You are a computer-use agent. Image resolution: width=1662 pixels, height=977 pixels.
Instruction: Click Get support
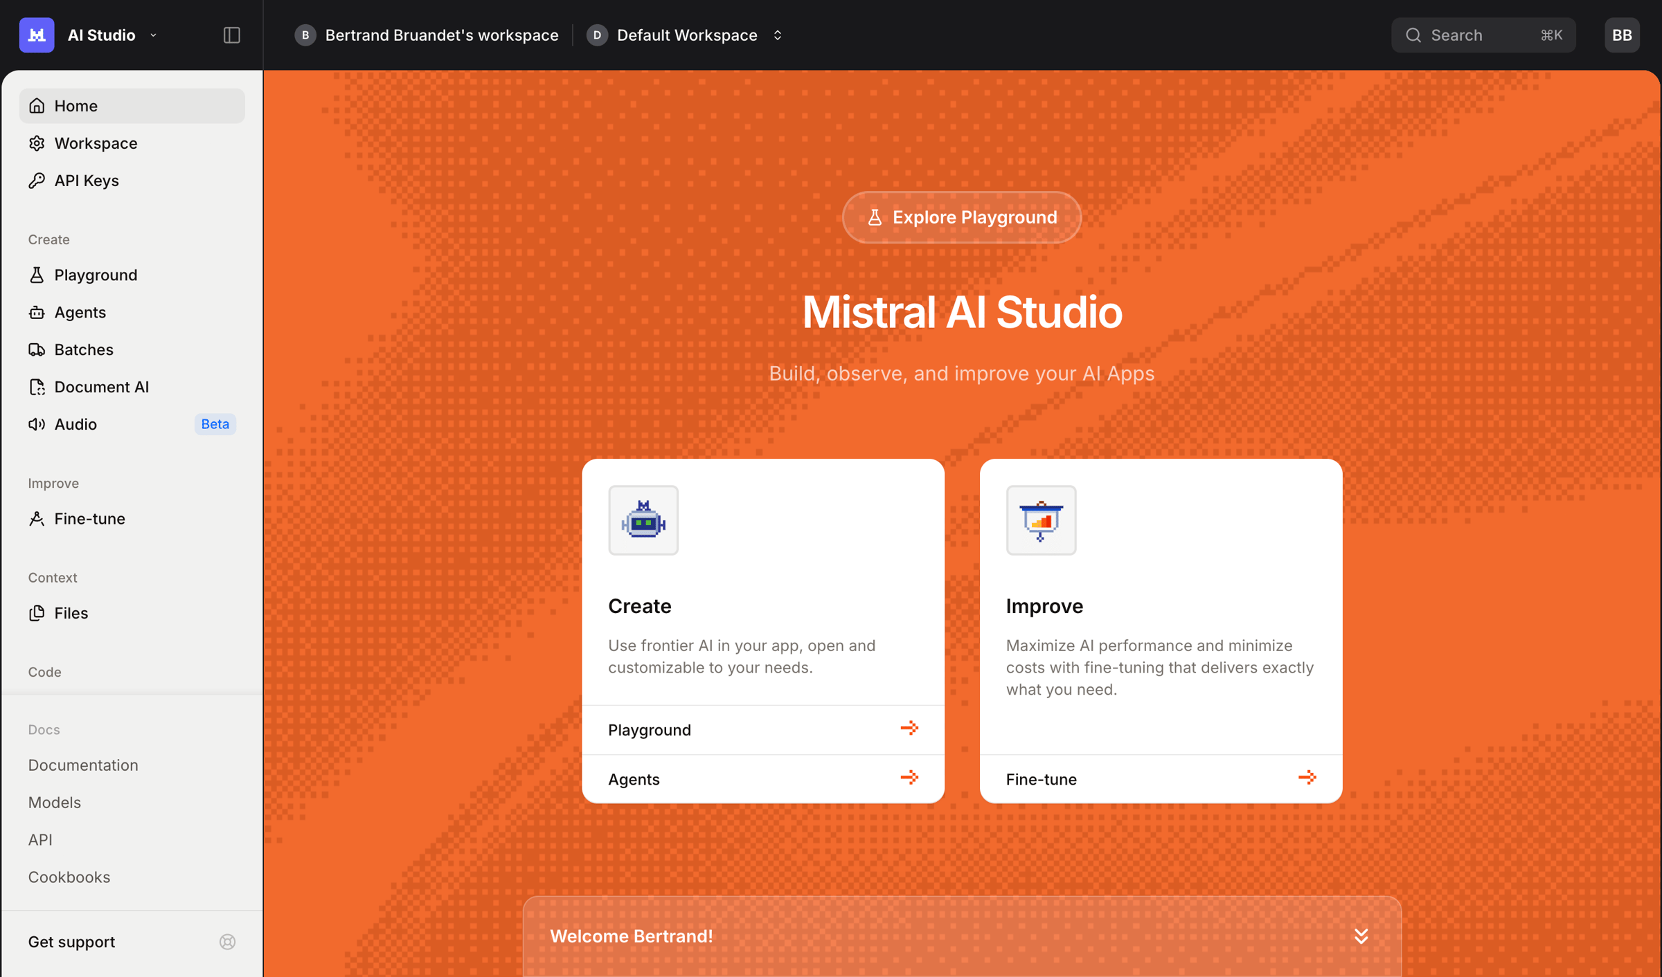pos(71,942)
